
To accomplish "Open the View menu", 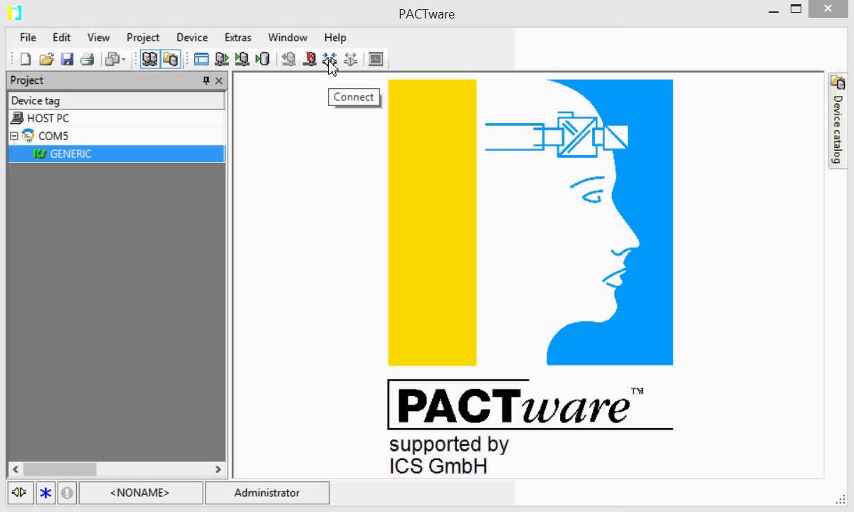I will click(x=98, y=38).
